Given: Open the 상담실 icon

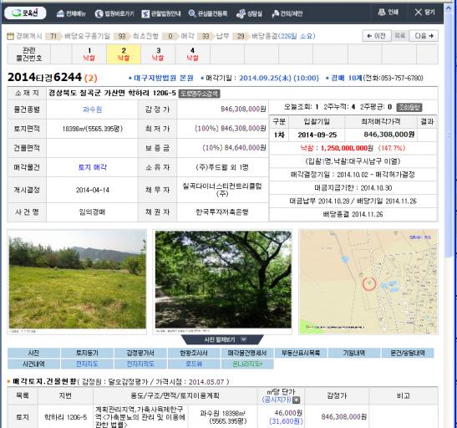Looking at the screenshot, I should 241,13.
